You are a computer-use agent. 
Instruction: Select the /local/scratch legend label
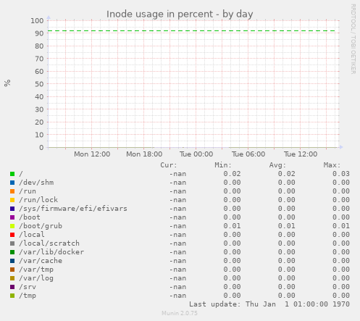tap(49, 243)
